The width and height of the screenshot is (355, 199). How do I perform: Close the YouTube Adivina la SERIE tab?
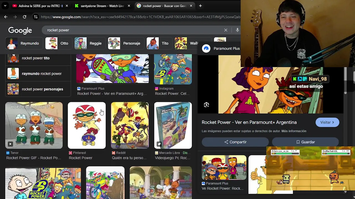67,6
